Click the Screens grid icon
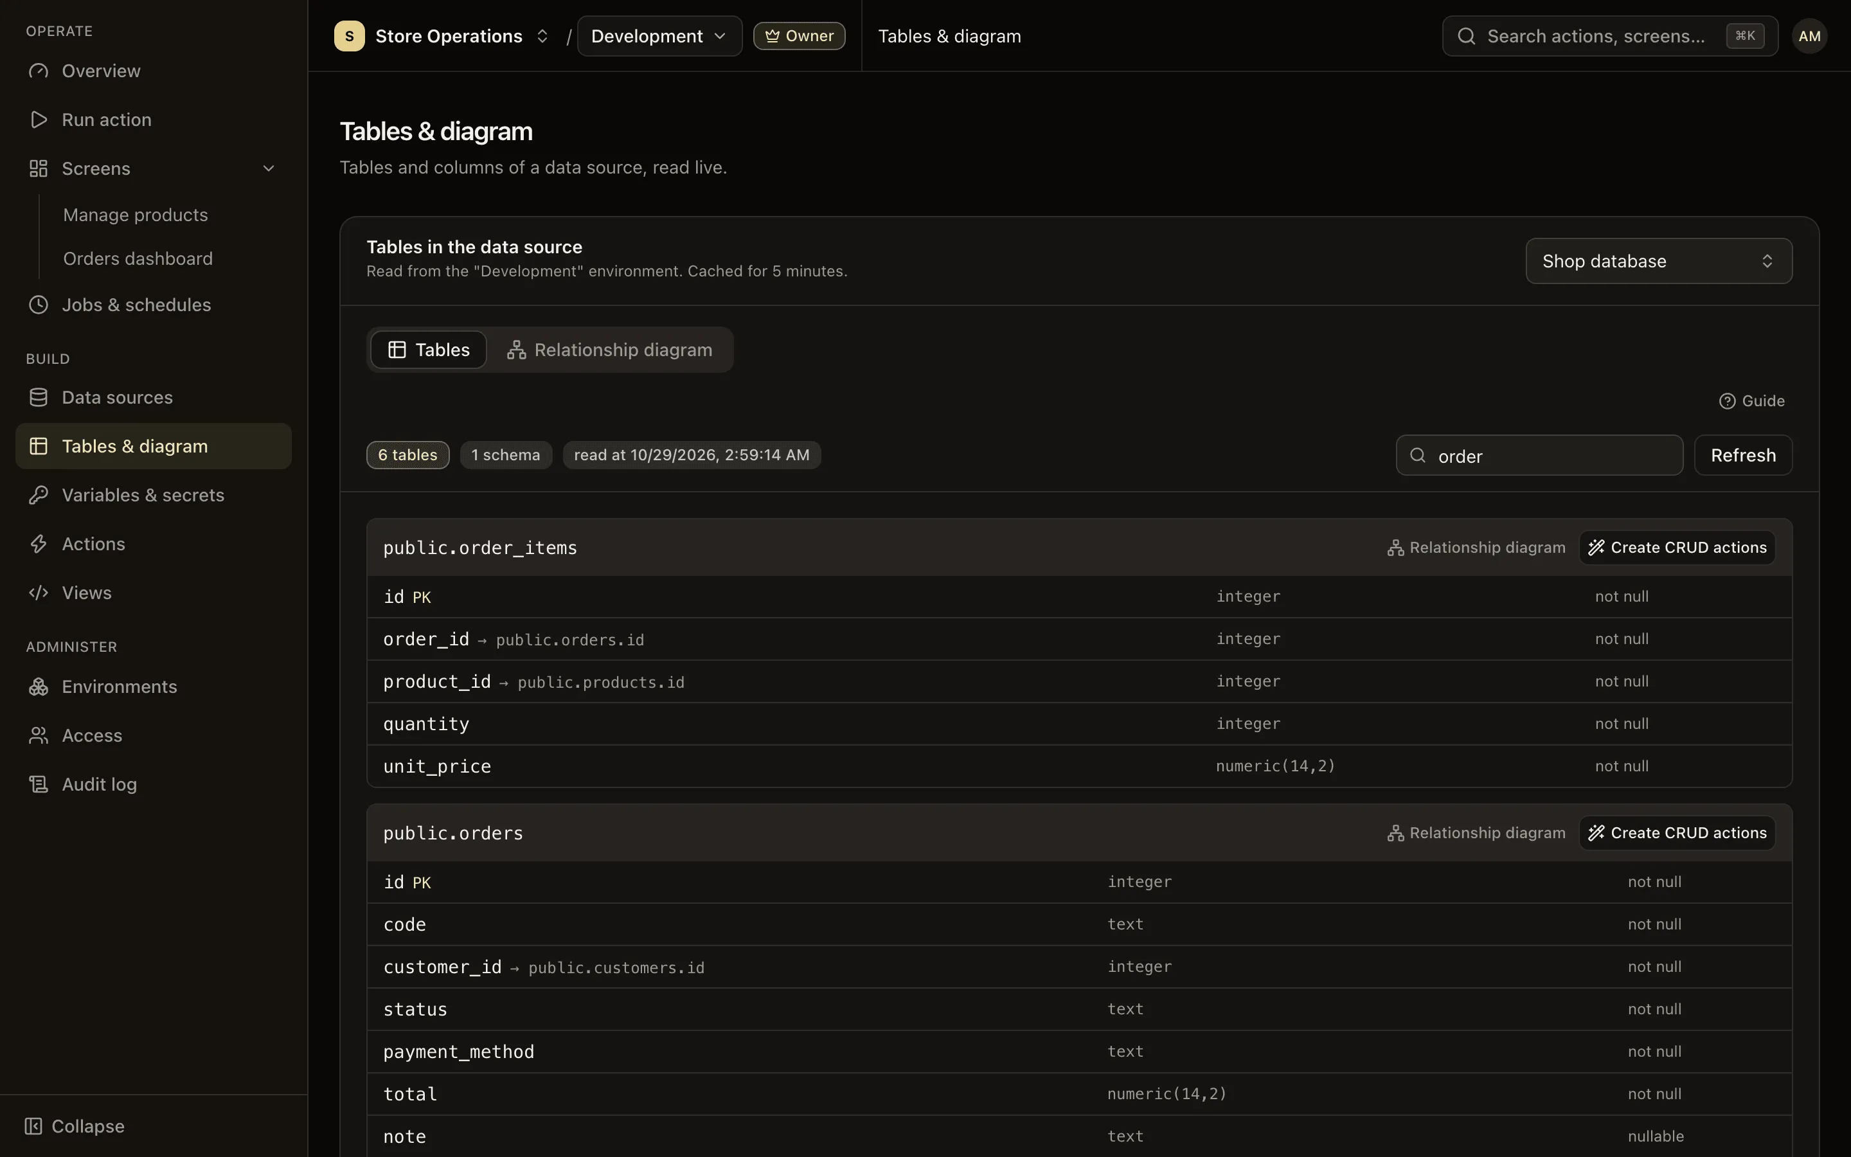The image size is (1851, 1157). pyautogui.click(x=39, y=168)
